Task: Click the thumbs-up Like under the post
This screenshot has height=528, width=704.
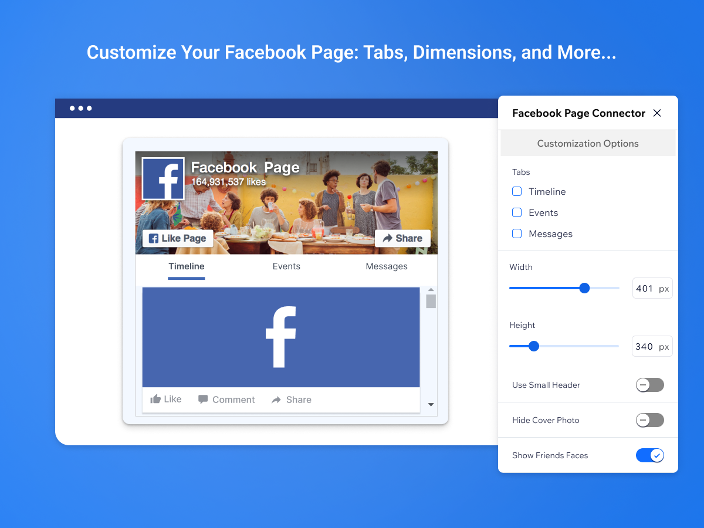Action: pyautogui.click(x=166, y=400)
